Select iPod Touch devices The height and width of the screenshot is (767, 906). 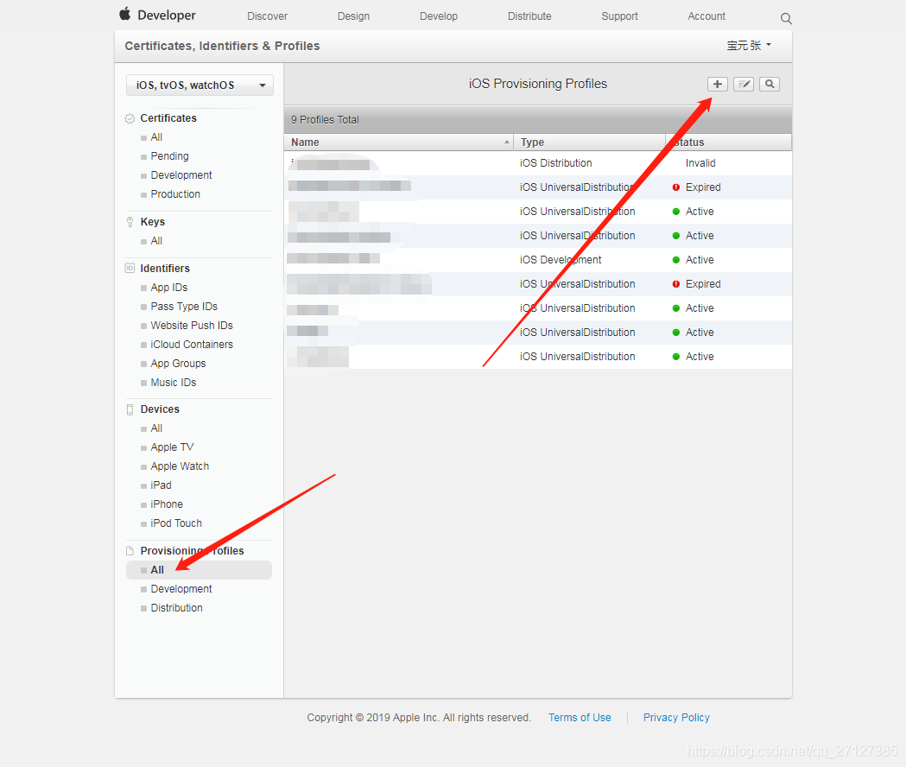coord(176,523)
